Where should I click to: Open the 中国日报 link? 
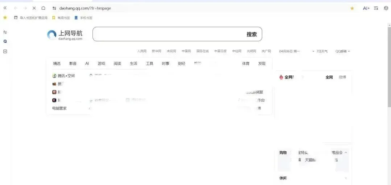[221, 51]
